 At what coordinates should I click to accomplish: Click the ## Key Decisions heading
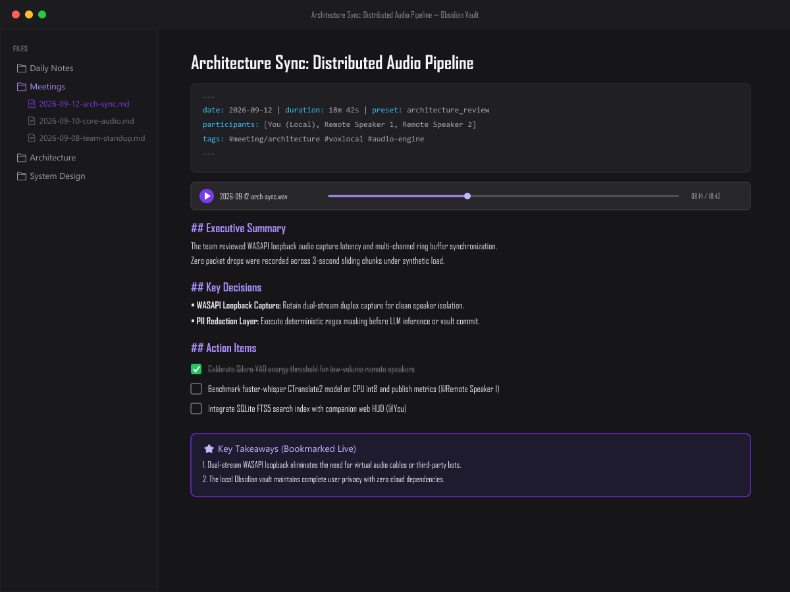226,287
